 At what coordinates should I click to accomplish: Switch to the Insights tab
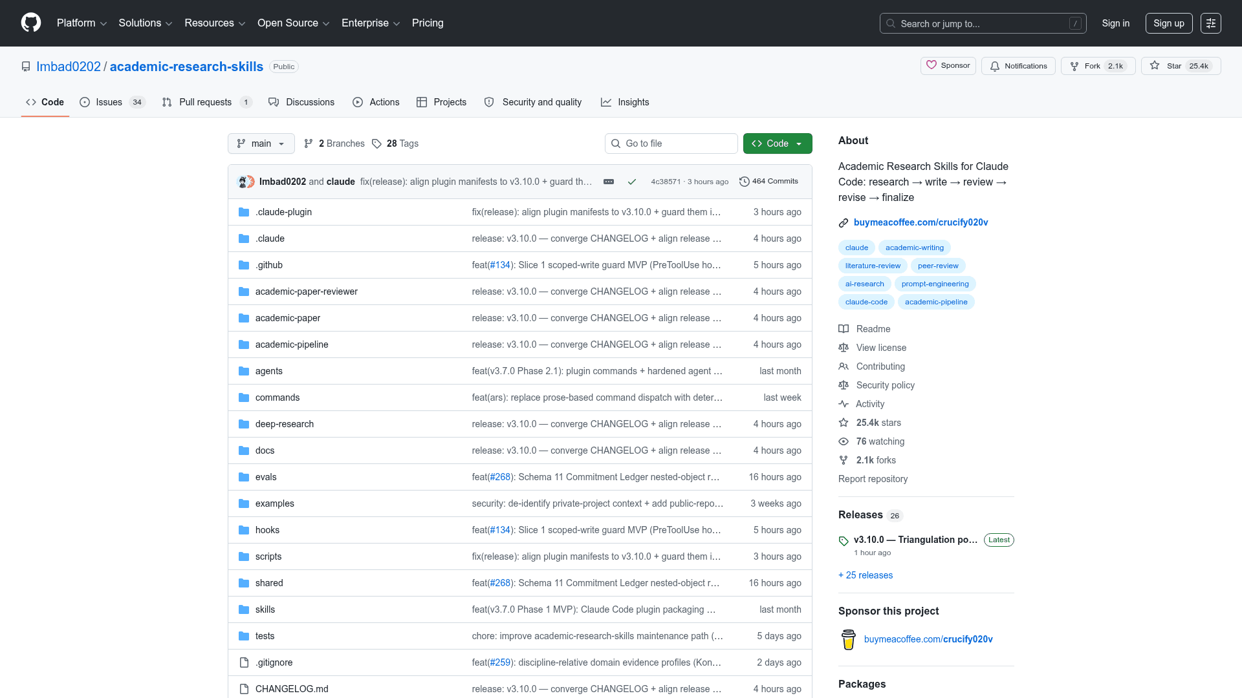click(625, 102)
